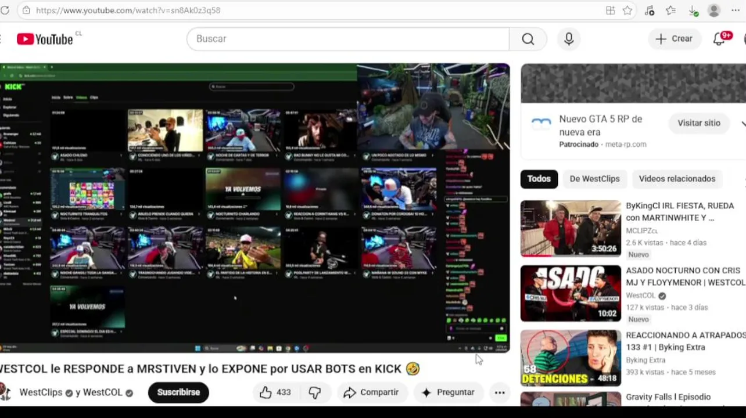Open the ByKingCl IRL FIESTA video title

click(680, 212)
